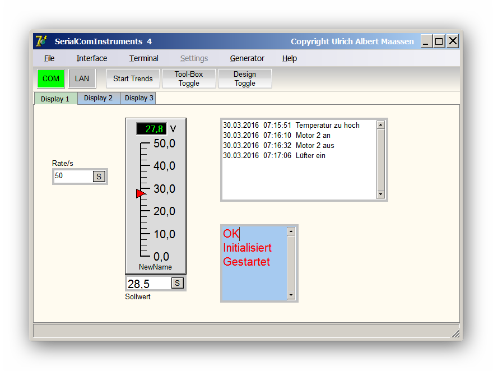This screenshot has height=371, width=493.
Task: Click the Sollwert input field showing 28,5
Action: pos(148,283)
